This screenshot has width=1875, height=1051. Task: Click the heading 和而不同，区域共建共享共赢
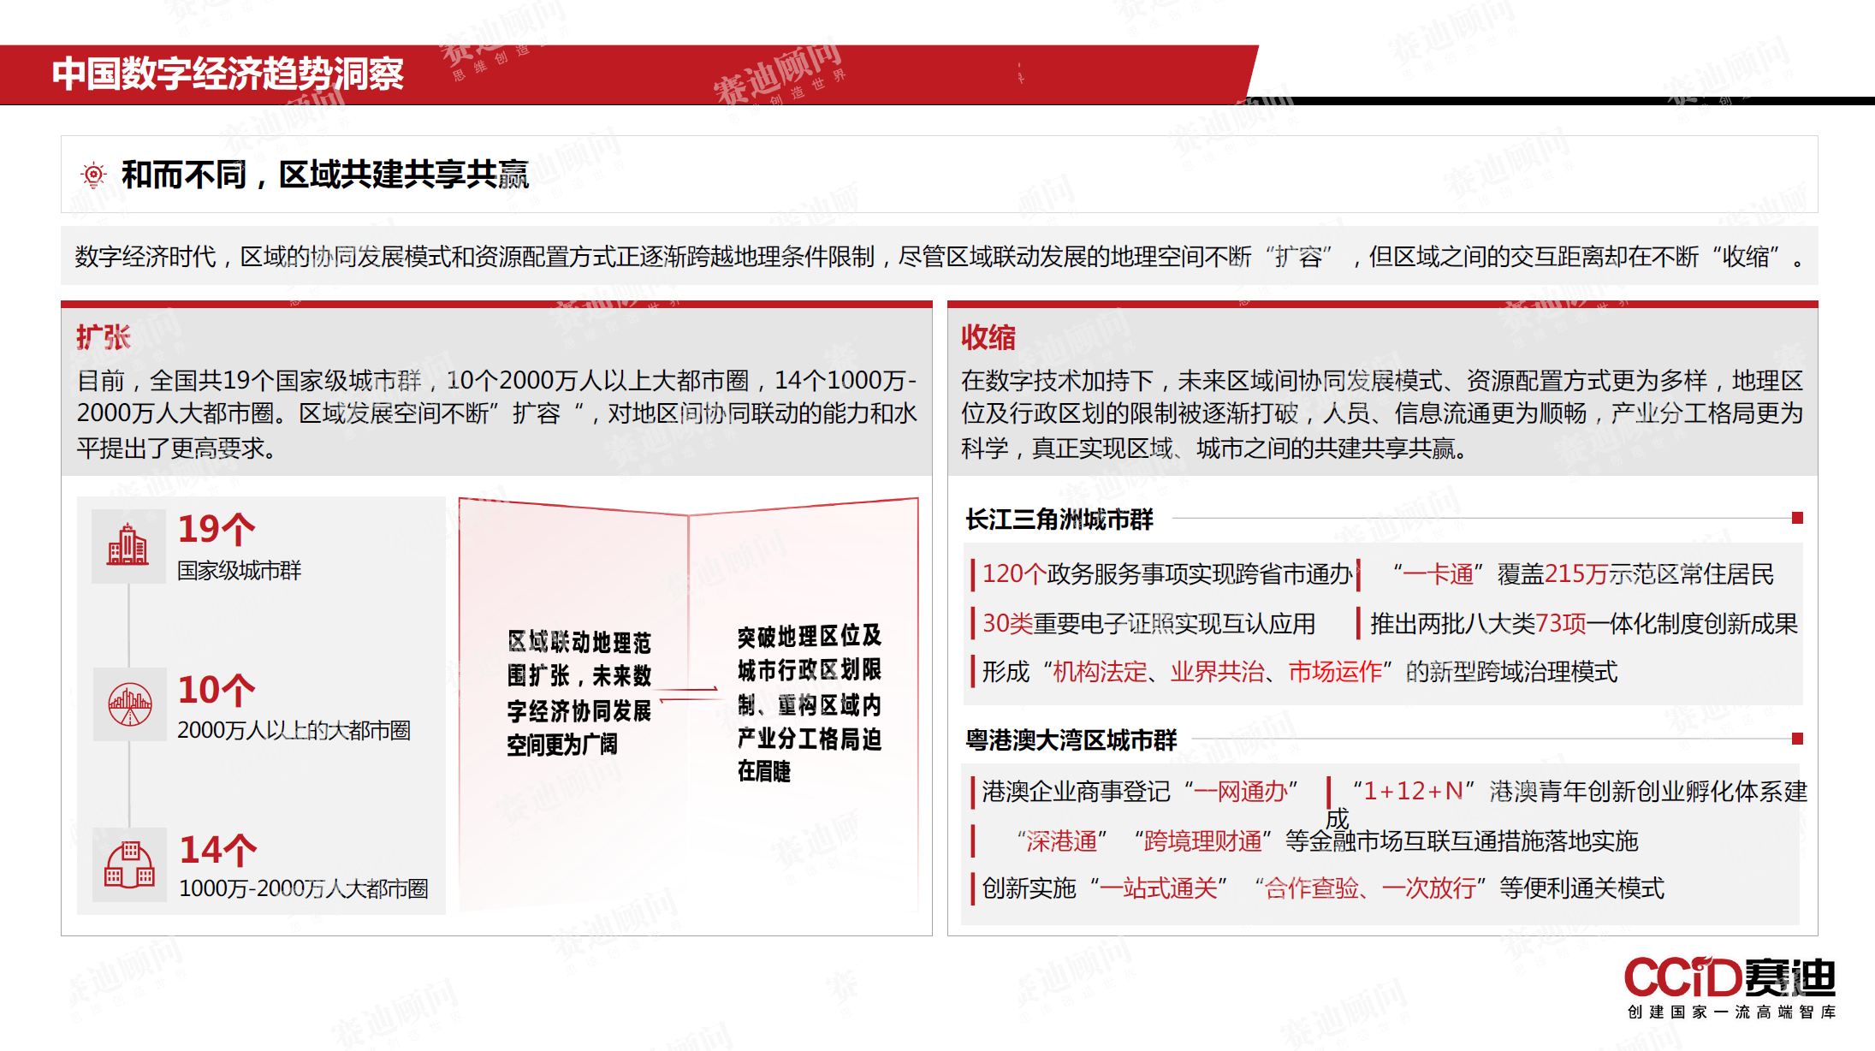[x=325, y=175]
